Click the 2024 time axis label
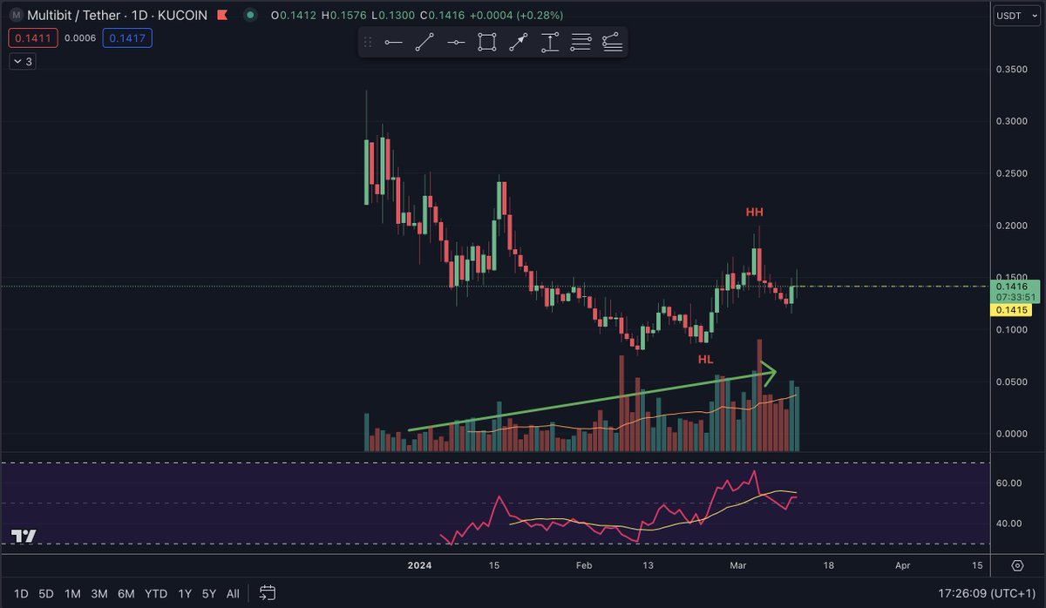This screenshot has width=1046, height=608. click(420, 565)
